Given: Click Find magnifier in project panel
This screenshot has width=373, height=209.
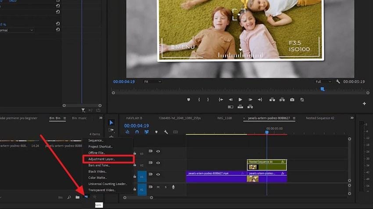Looking at the screenshot, I should coord(69,197).
